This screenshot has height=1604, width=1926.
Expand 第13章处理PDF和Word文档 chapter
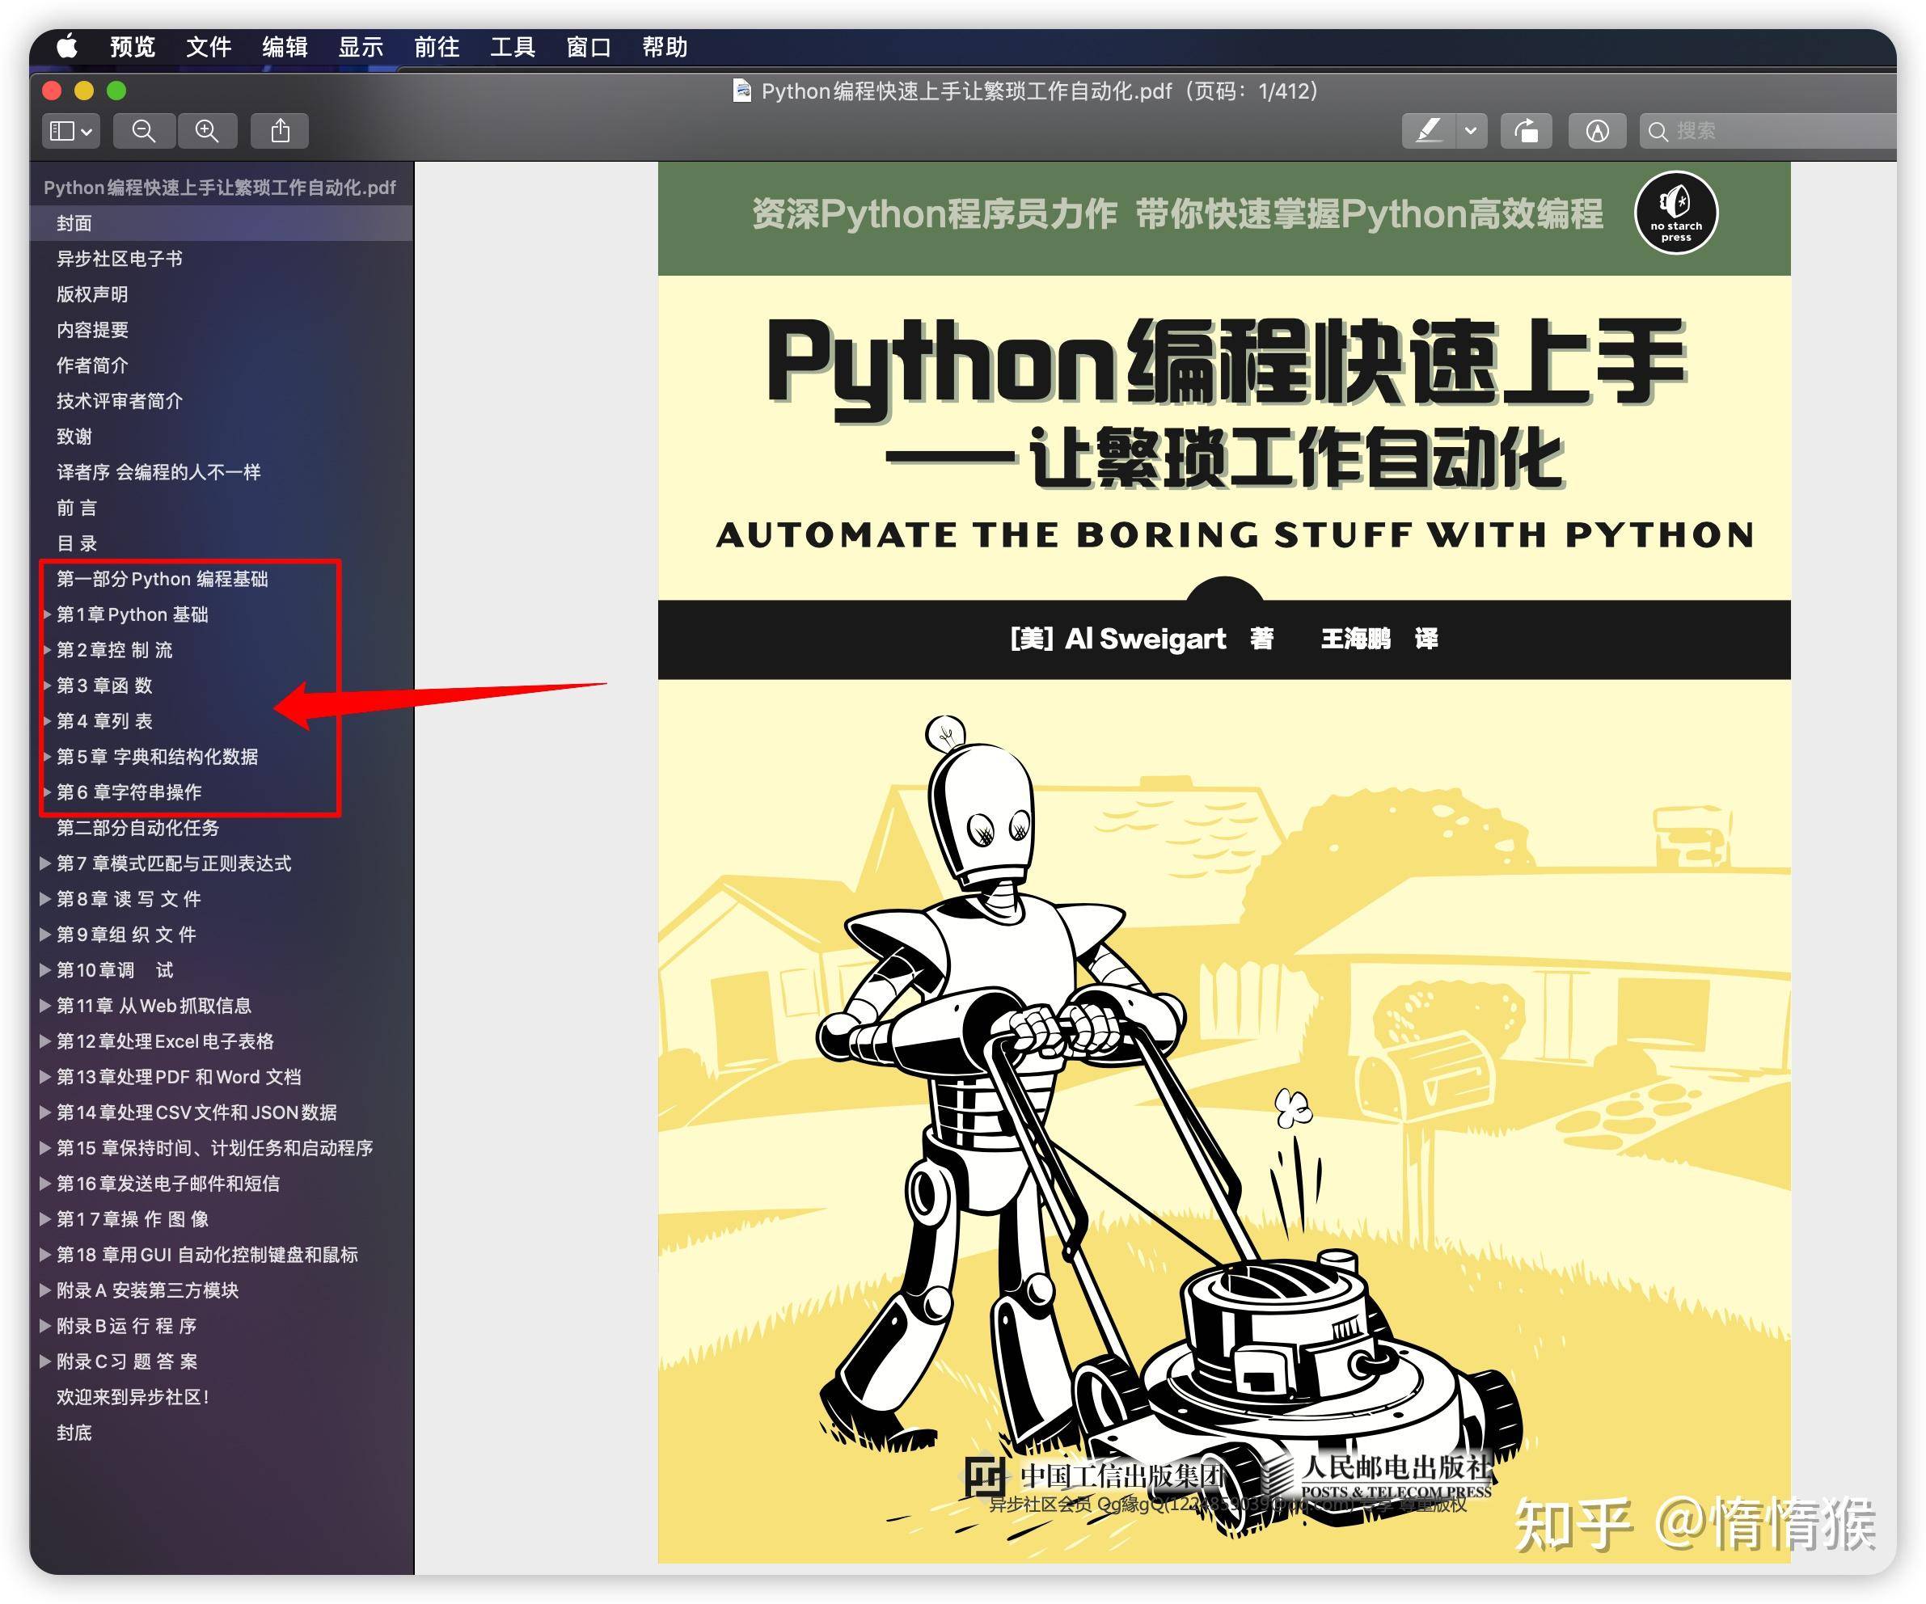click(45, 1077)
